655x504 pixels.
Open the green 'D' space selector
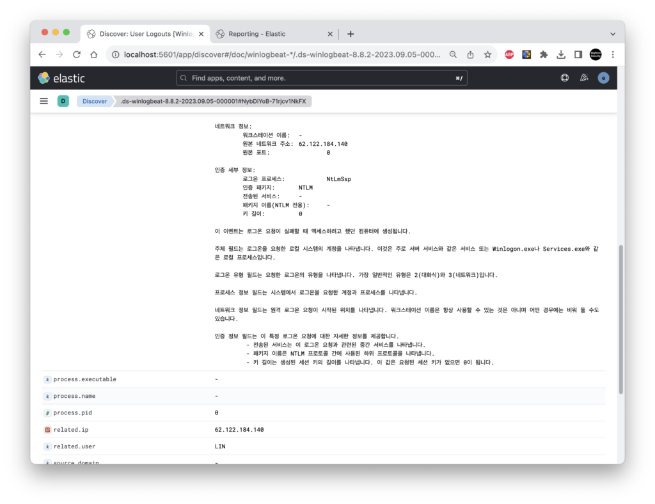click(x=63, y=101)
